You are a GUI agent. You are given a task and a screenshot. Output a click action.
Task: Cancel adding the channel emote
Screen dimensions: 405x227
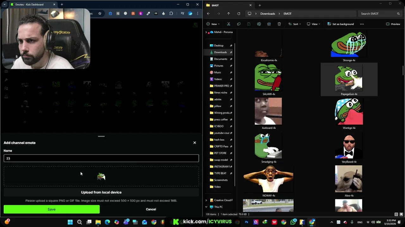[151, 209]
